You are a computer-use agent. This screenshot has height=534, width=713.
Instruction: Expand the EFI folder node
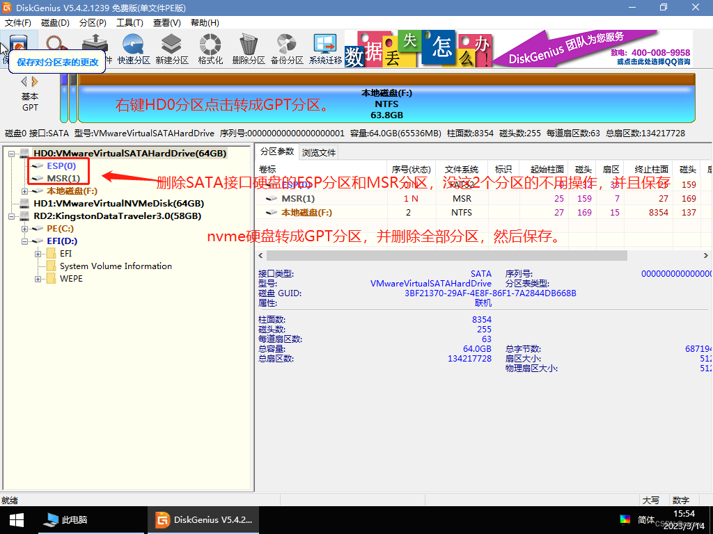tap(38, 254)
